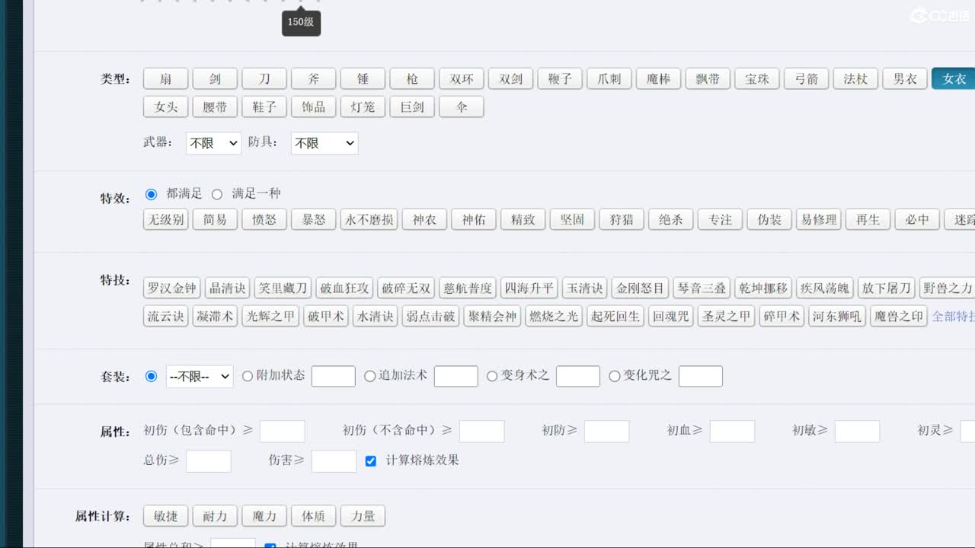Open the 防具 不限 dropdown
The width and height of the screenshot is (975, 548).
[x=324, y=143]
